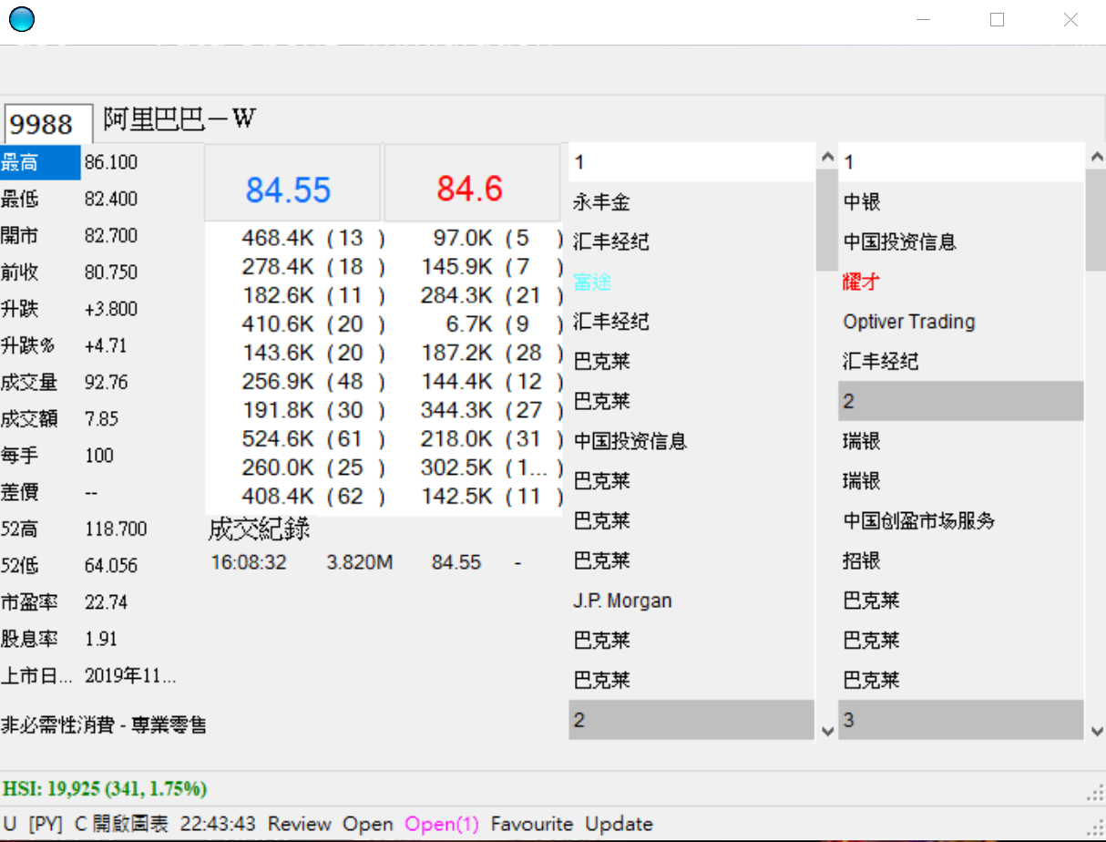
Task: Open the Favourite item
Action: (x=532, y=824)
